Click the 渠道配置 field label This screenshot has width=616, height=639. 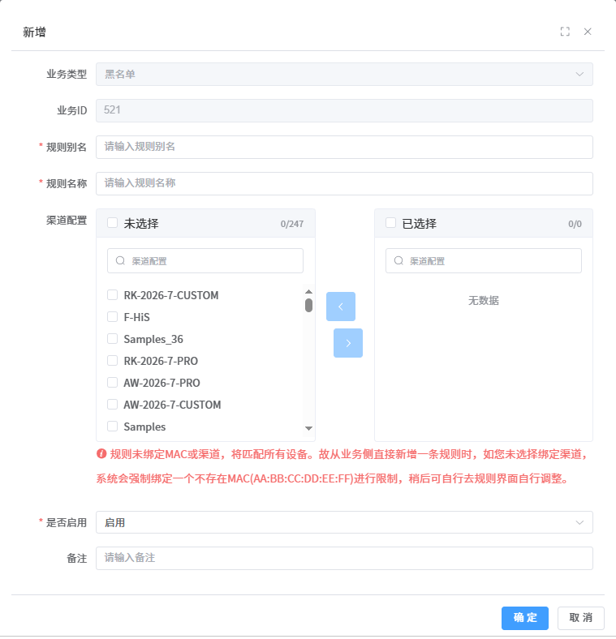click(67, 221)
